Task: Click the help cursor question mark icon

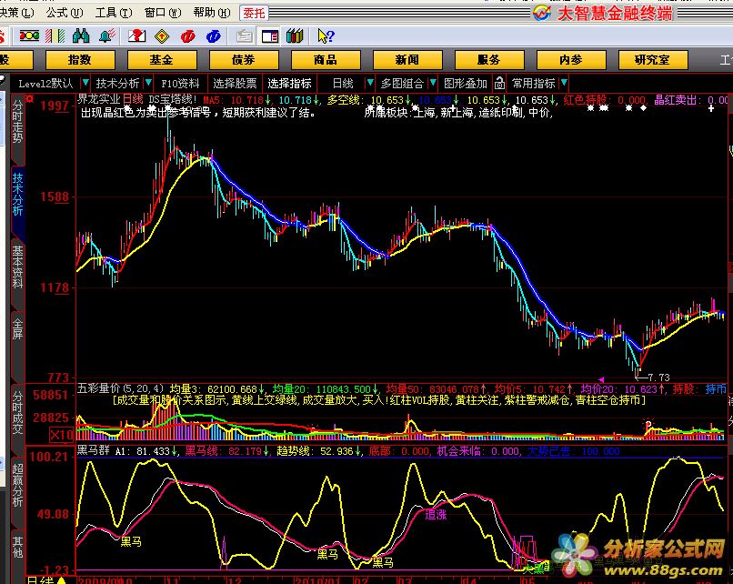Action: click(326, 36)
